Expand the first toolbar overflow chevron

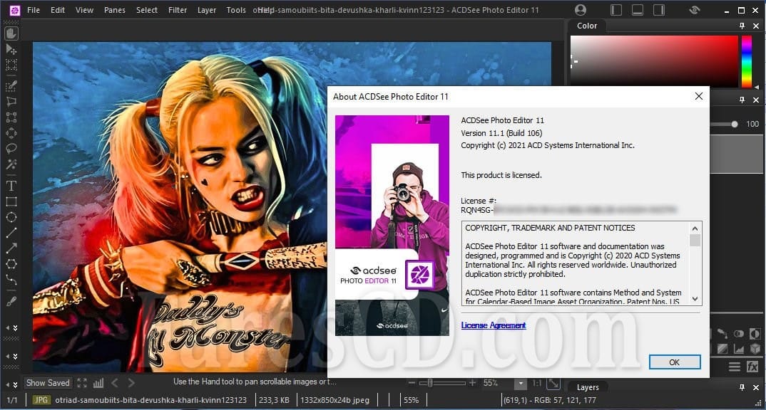tap(15, 327)
